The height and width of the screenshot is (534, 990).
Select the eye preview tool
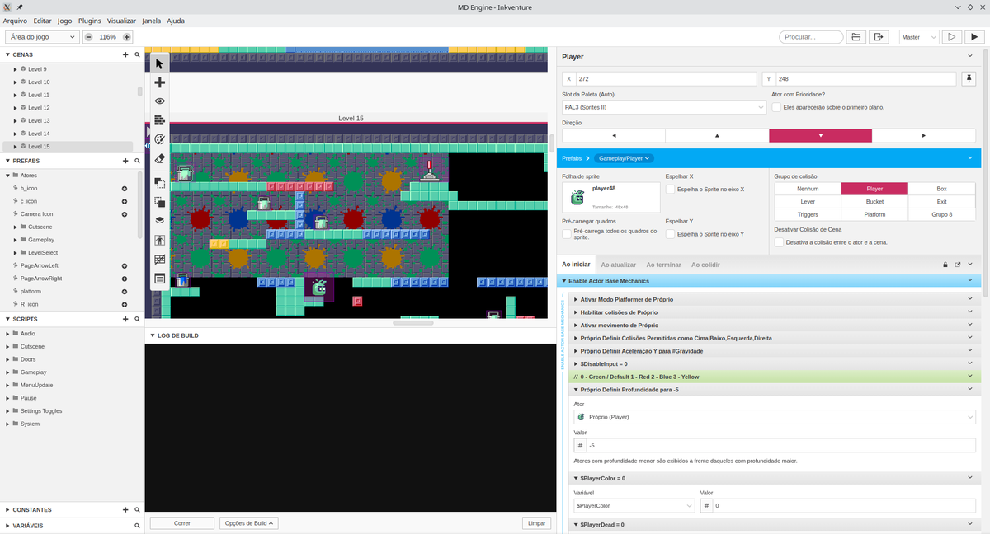point(159,101)
